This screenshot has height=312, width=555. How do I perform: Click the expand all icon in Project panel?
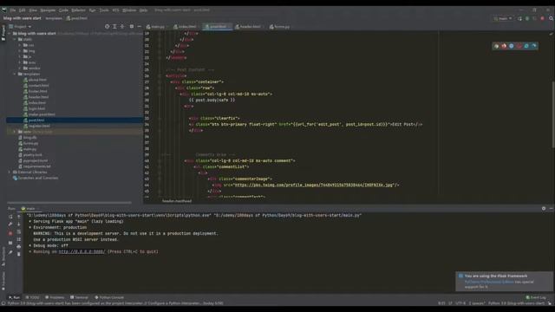(114, 27)
